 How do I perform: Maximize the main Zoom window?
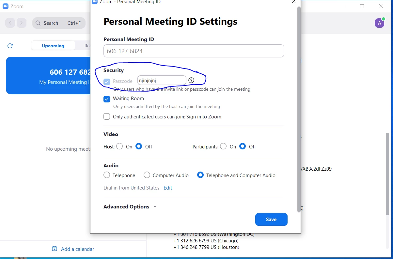tap(362, 6)
